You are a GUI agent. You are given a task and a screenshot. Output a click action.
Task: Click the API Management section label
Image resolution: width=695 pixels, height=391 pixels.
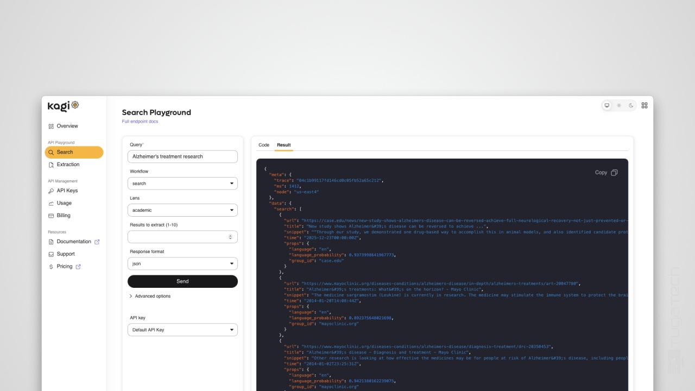pos(62,181)
